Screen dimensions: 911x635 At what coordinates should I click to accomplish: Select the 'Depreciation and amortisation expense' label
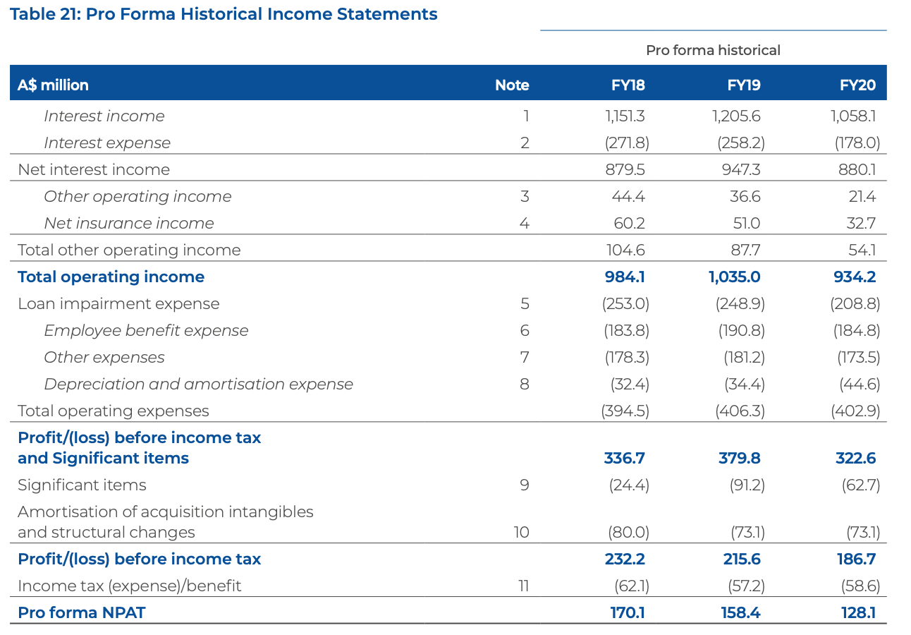(198, 384)
